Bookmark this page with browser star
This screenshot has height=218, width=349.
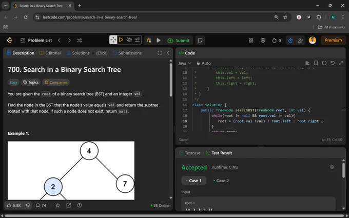click(x=285, y=17)
